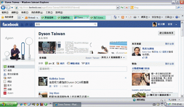The image size is (184, 107).
Task: Dismiss Kalinka Ivan's post with X
Action: coord(126,78)
